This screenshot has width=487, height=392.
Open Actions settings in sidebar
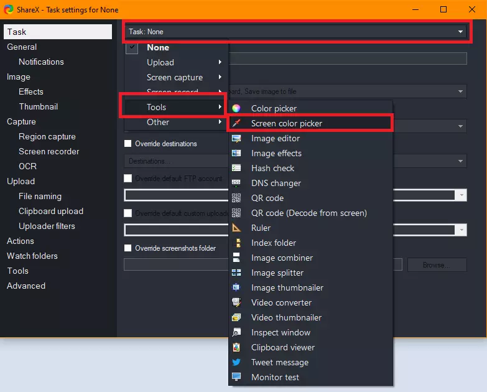coord(20,241)
